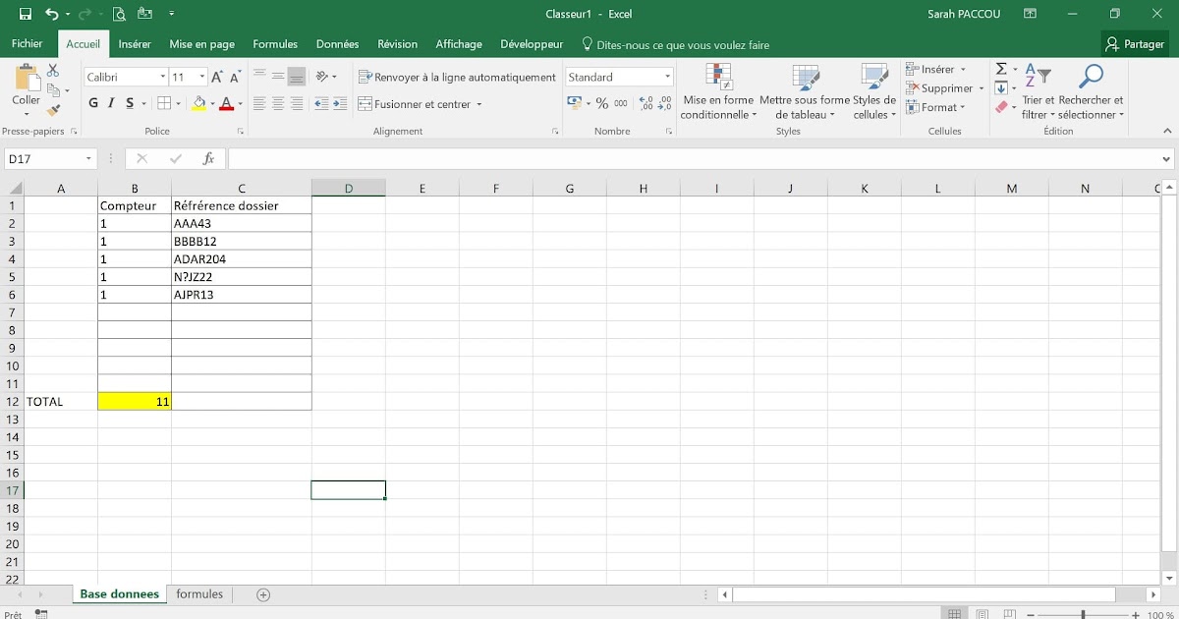Click Fusionner et centrer button
Viewport: 1179px width, 619px height.
point(415,104)
